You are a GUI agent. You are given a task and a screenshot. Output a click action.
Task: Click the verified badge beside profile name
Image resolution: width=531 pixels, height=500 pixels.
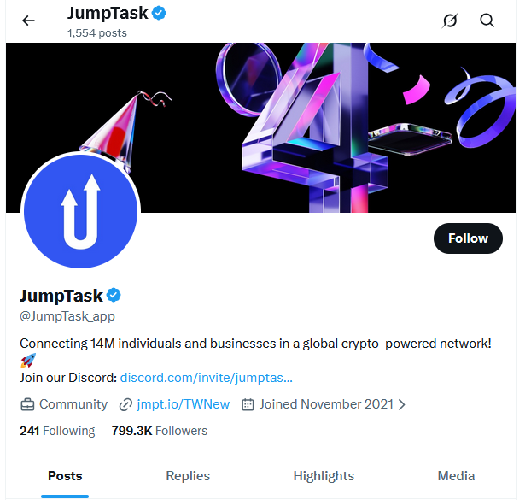114,296
